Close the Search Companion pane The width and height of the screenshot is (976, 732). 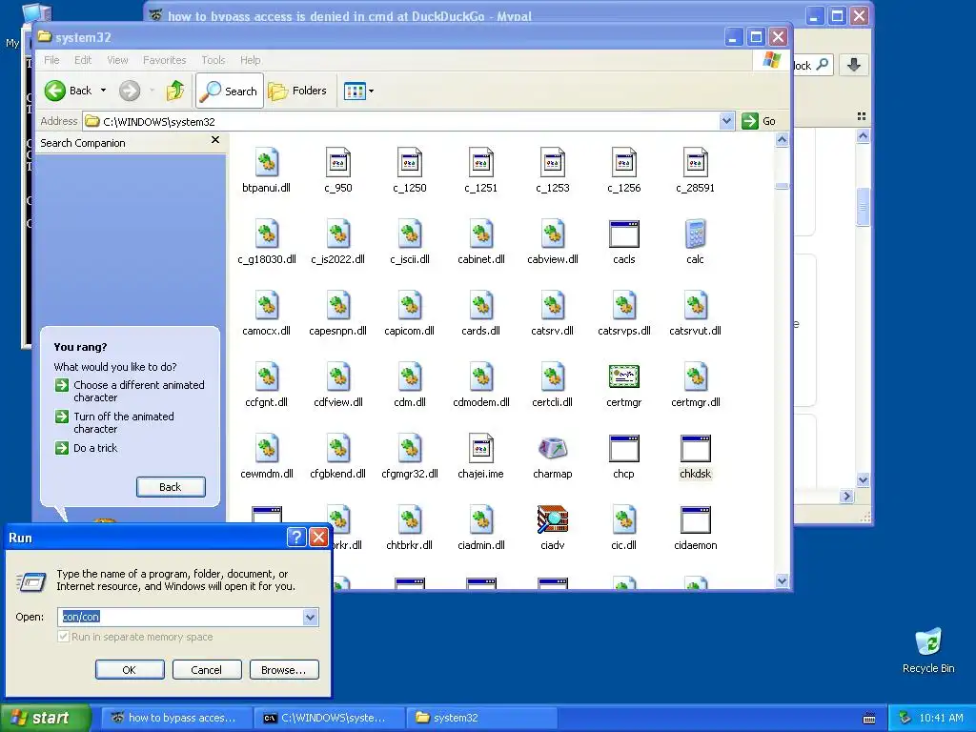click(x=215, y=140)
